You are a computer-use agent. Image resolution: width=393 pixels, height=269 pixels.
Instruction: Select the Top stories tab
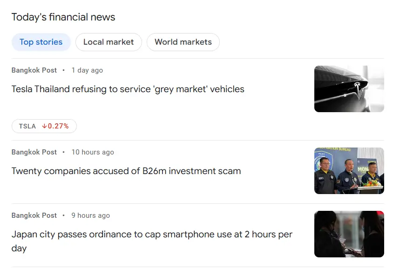click(x=41, y=42)
